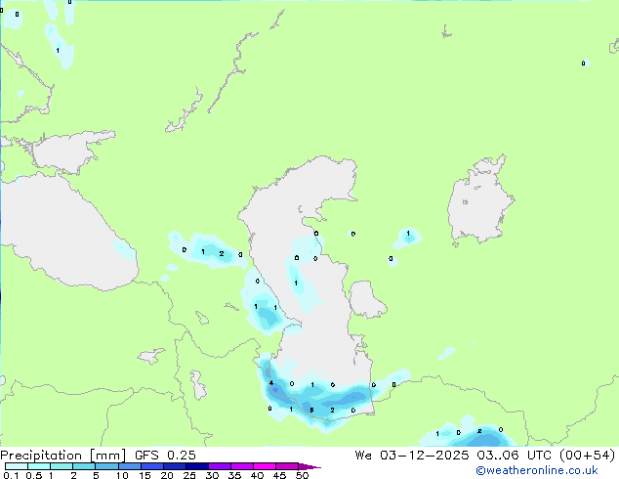Click the legend label '40'
The image size is (619, 479).
pos(257,475)
